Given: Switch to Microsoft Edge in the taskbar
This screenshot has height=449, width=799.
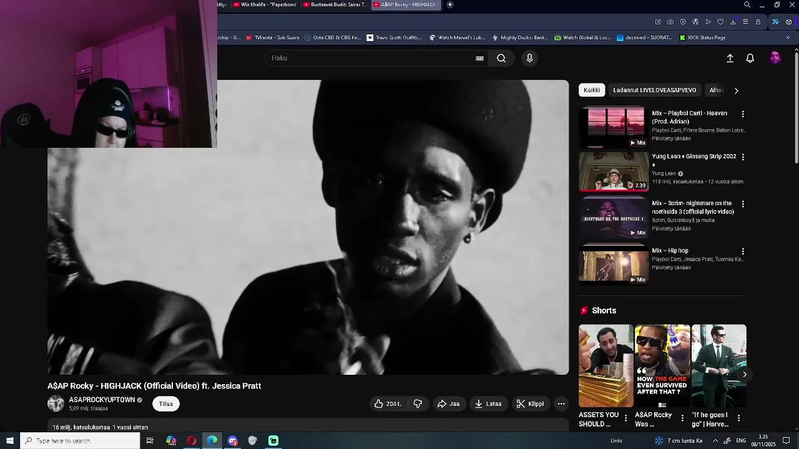Looking at the screenshot, I should 212,441.
